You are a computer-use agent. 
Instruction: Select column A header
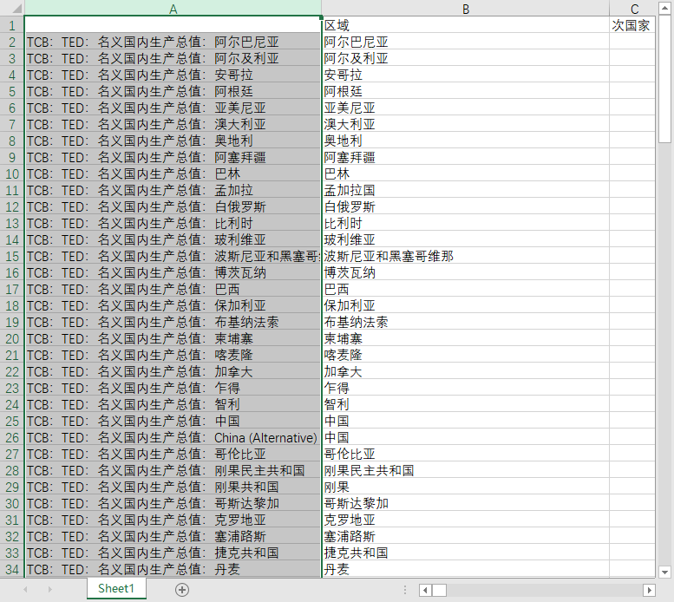tap(173, 9)
